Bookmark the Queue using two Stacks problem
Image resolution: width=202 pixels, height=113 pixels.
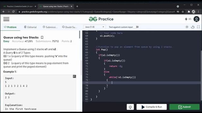pos(42,37)
